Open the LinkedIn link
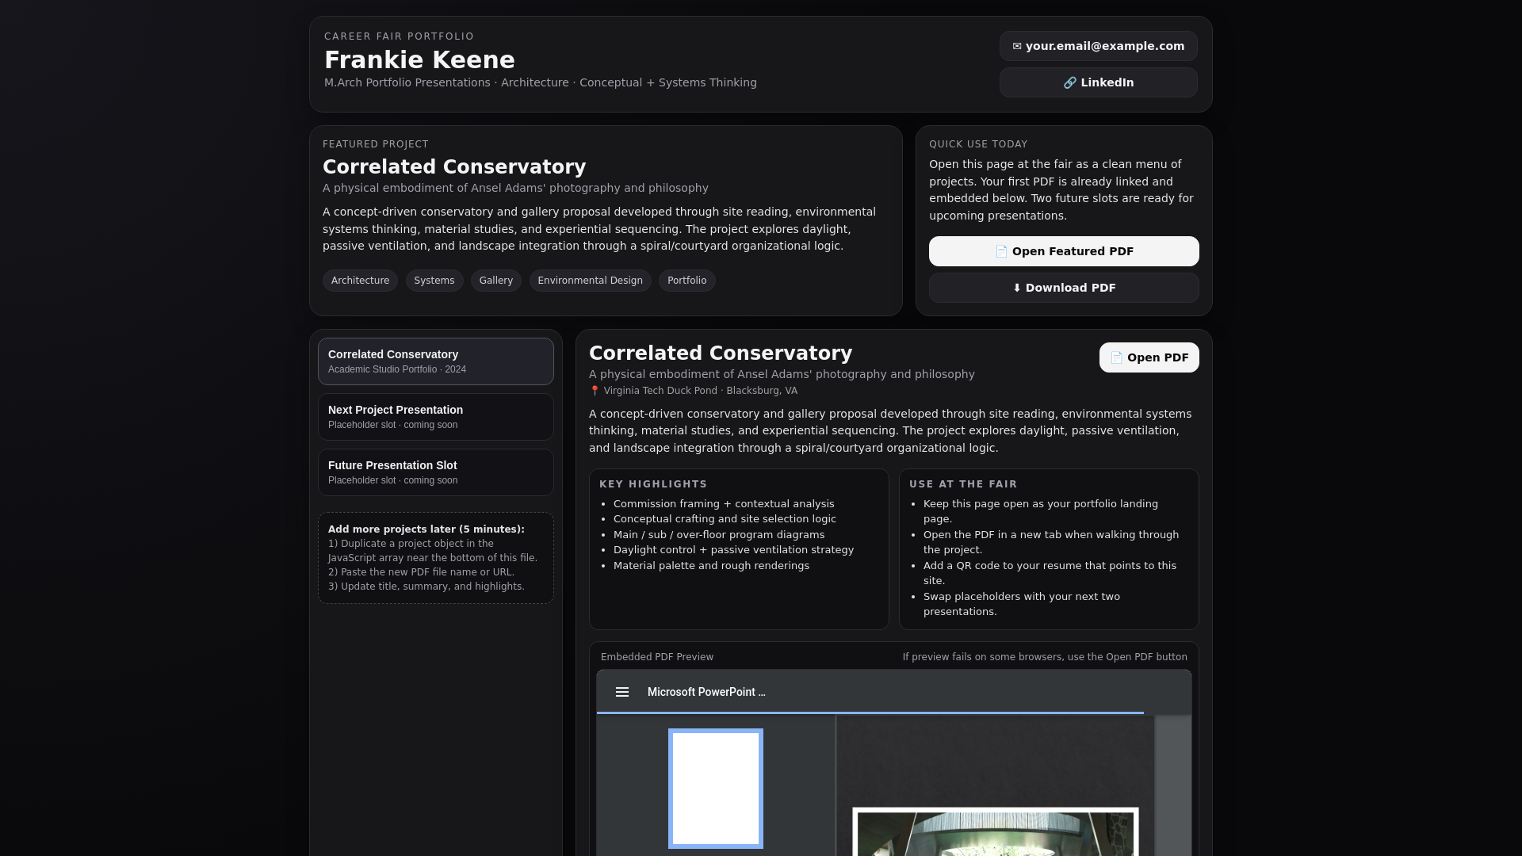This screenshot has height=856, width=1522. (1098, 82)
